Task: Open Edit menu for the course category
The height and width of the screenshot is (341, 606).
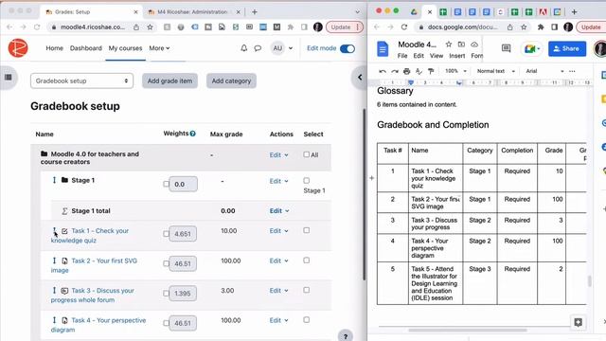Action: coord(278,155)
